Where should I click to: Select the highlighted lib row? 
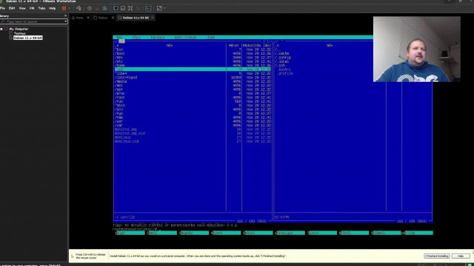click(193, 69)
